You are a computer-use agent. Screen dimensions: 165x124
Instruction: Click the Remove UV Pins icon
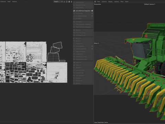click(74, 5)
